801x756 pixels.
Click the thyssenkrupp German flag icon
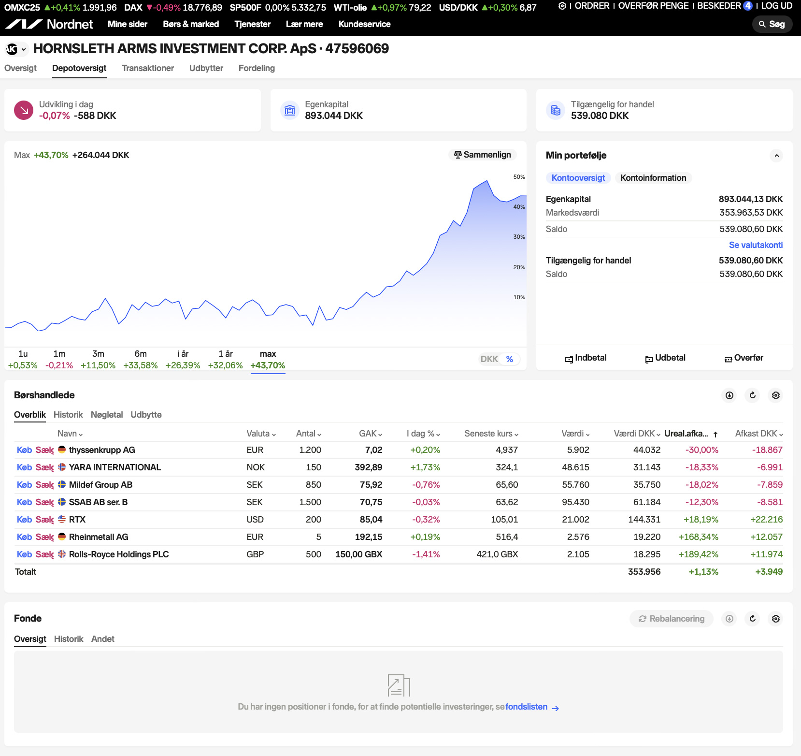point(62,450)
